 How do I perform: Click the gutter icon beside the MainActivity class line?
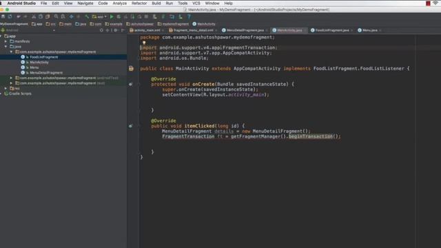pyautogui.click(x=131, y=68)
